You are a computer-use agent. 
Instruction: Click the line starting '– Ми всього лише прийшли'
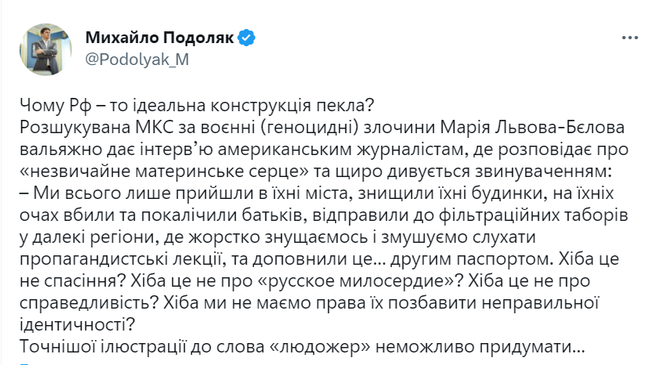317,193
